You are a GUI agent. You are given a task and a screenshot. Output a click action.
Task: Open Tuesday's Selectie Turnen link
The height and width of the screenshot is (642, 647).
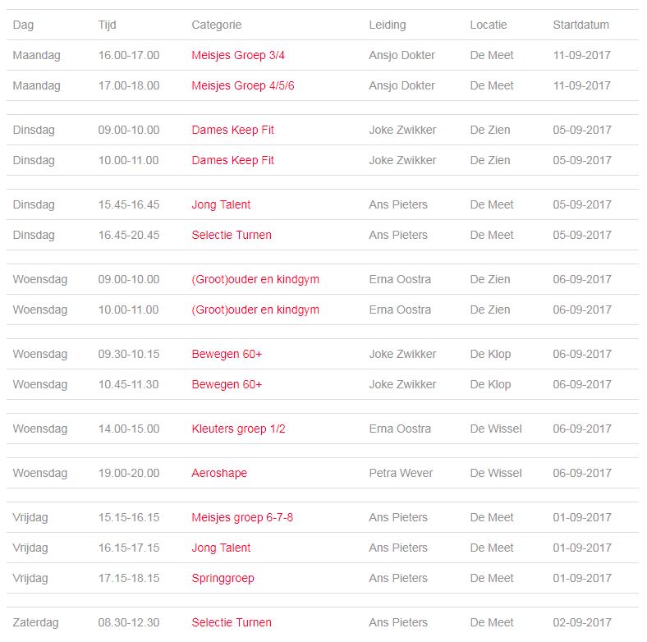click(x=232, y=235)
